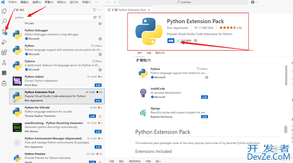Open manage gear for Pylance
293x163 pixels.
coord(100,70)
